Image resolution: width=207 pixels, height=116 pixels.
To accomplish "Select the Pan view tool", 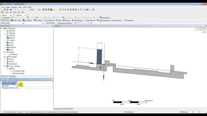I will pyautogui.click(x=63, y=10).
